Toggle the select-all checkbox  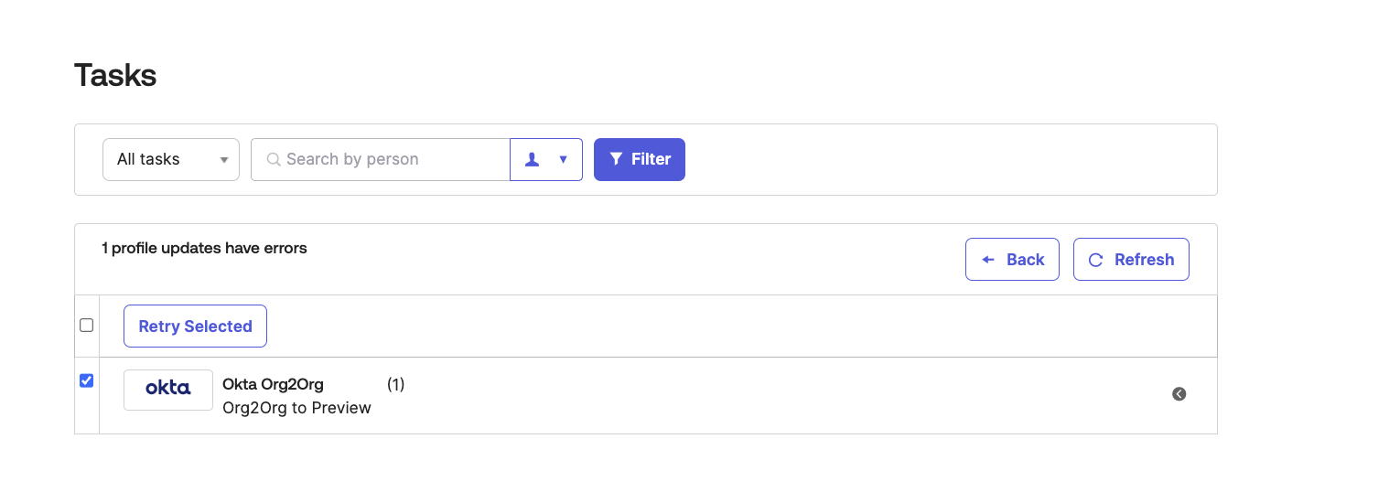click(x=87, y=325)
